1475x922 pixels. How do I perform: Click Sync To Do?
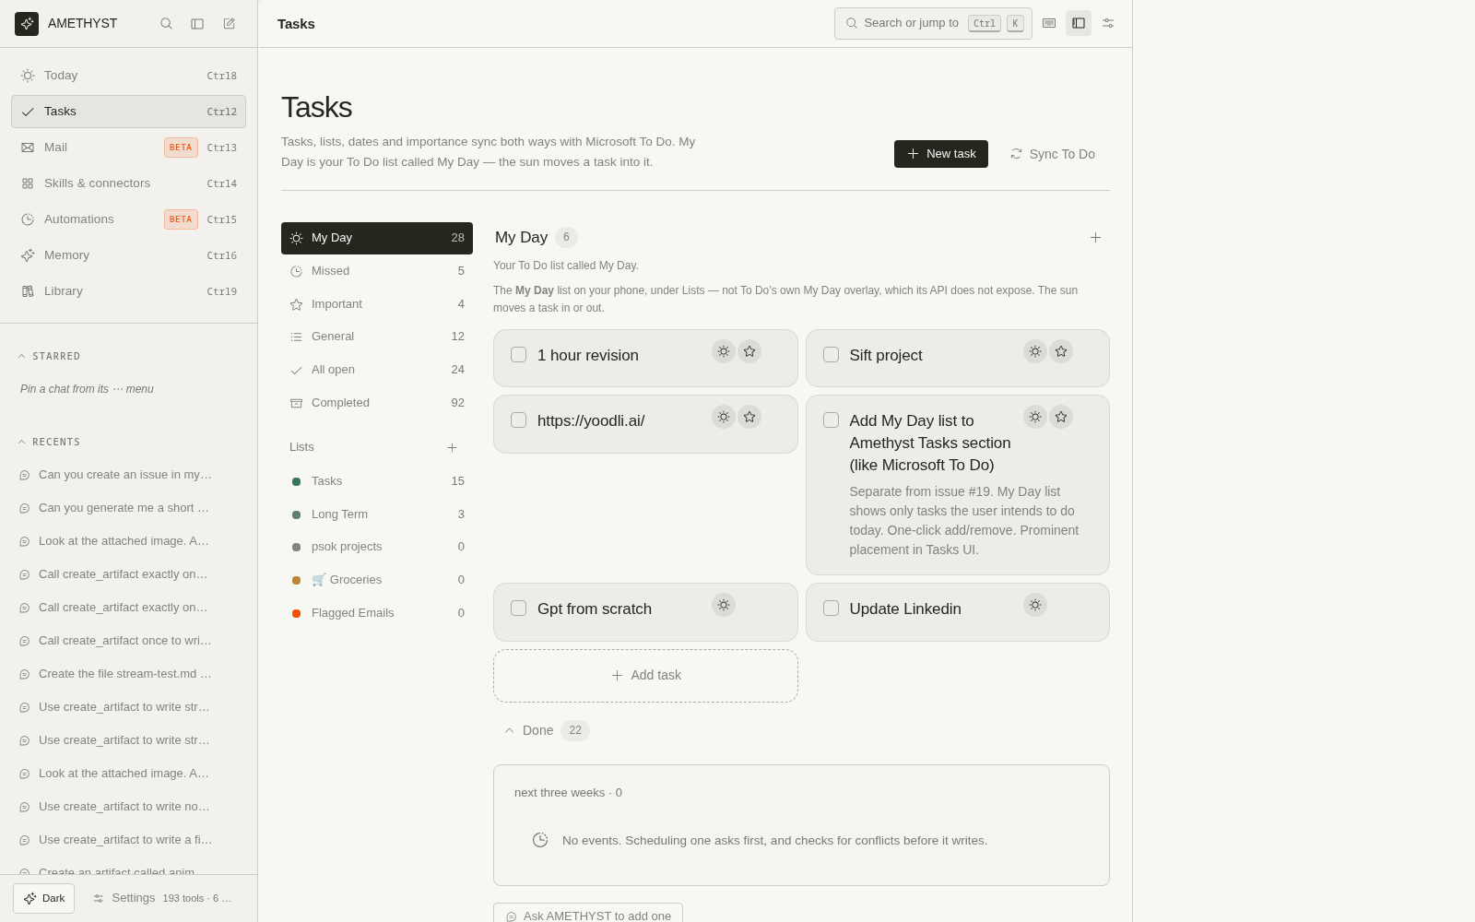pyautogui.click(x=1053, y=154)
